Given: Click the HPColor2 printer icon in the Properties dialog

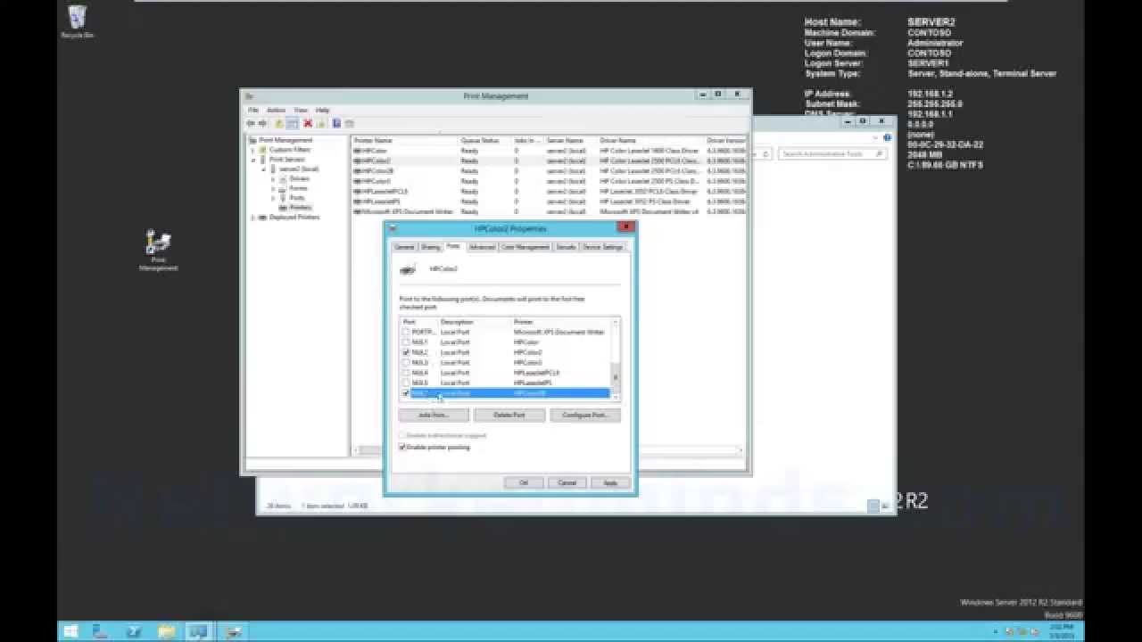Looking at the screenshot, I should (408, 268).
